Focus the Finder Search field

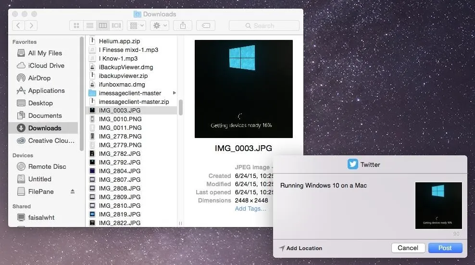coord(264,26)
